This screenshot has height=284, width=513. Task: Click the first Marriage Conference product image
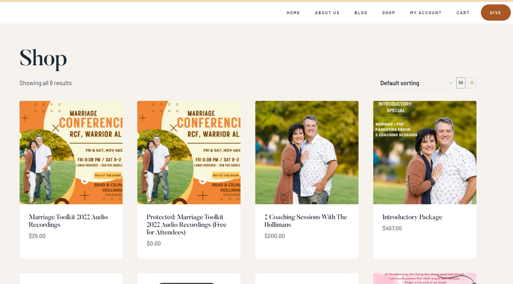[71, 153]
